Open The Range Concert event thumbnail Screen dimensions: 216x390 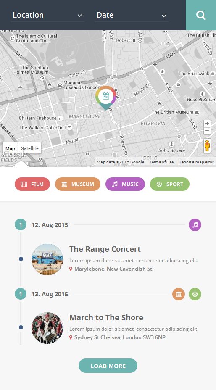(47, 259)
